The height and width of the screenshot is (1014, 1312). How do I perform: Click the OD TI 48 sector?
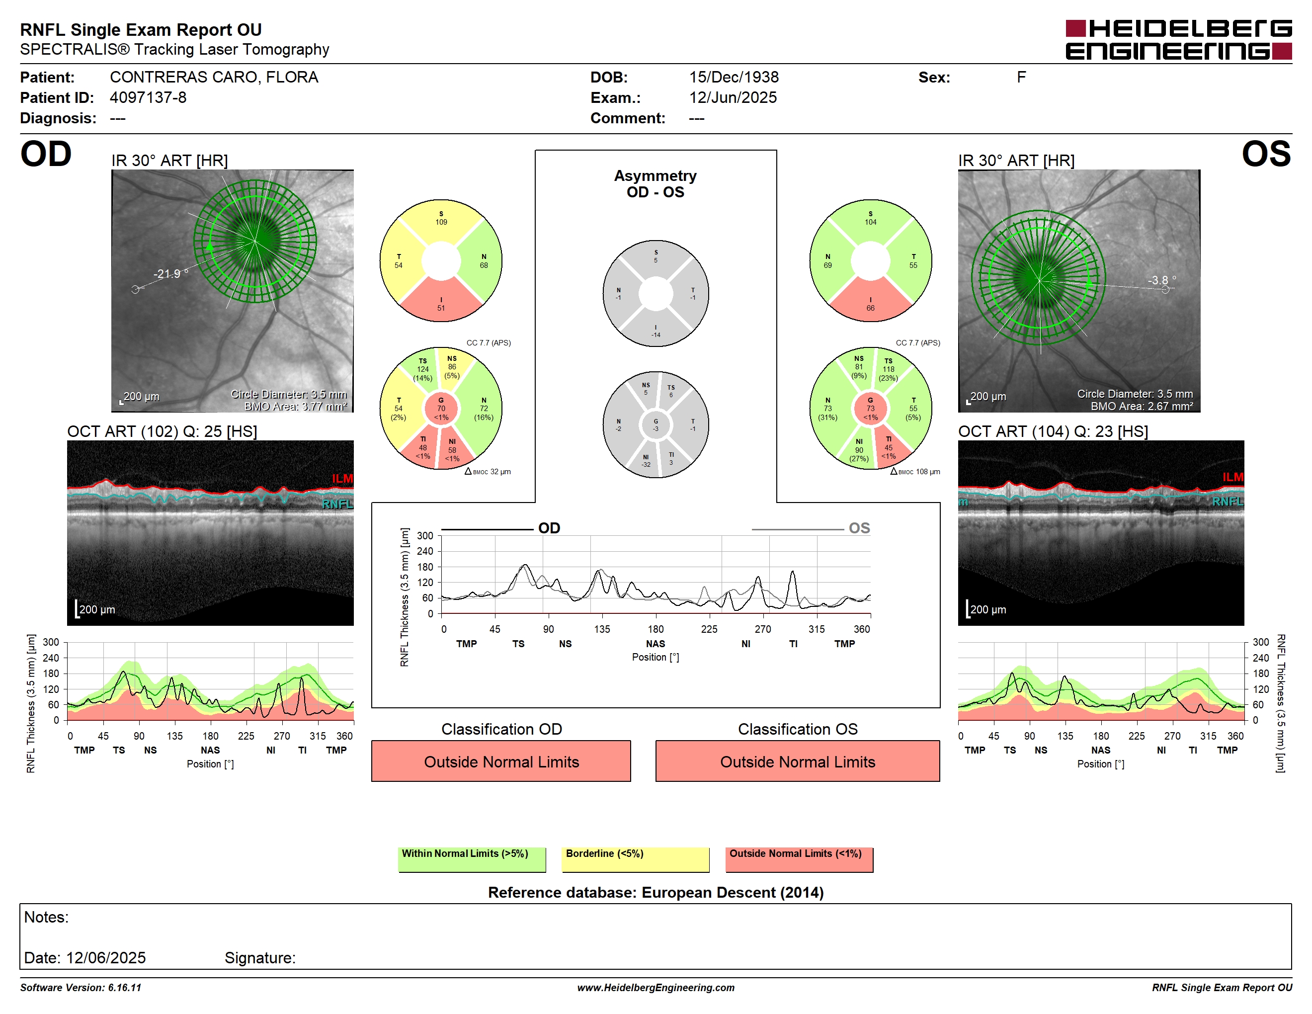(x=423, y=447)
